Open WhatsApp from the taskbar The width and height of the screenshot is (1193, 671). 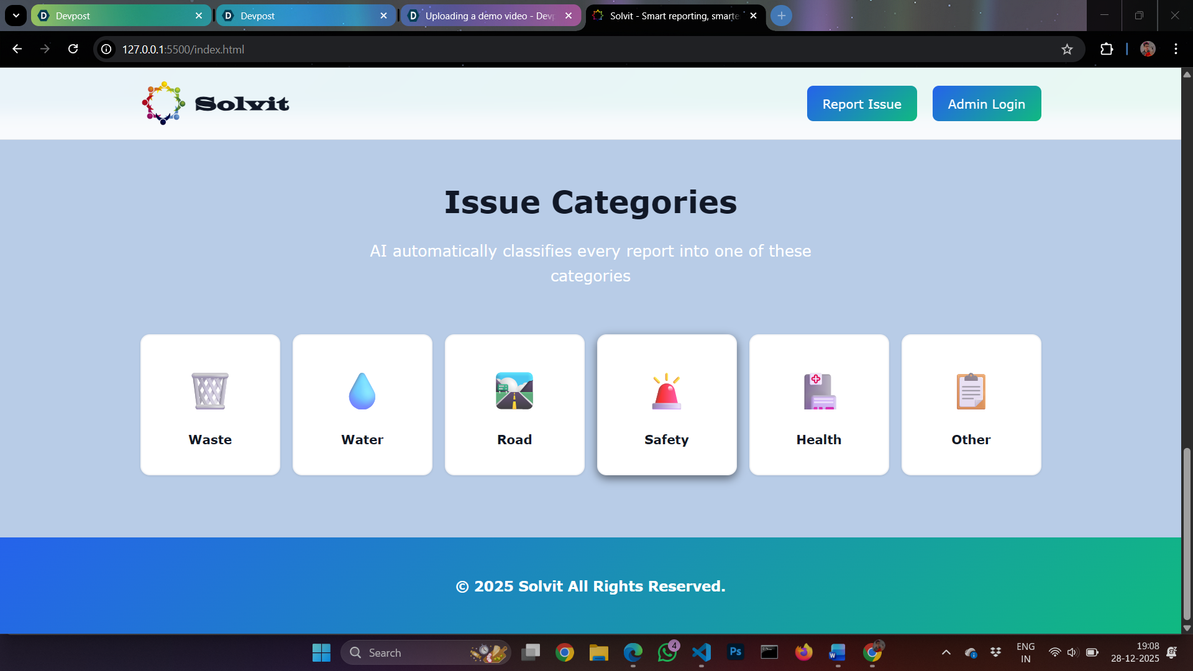click(667, 652)
